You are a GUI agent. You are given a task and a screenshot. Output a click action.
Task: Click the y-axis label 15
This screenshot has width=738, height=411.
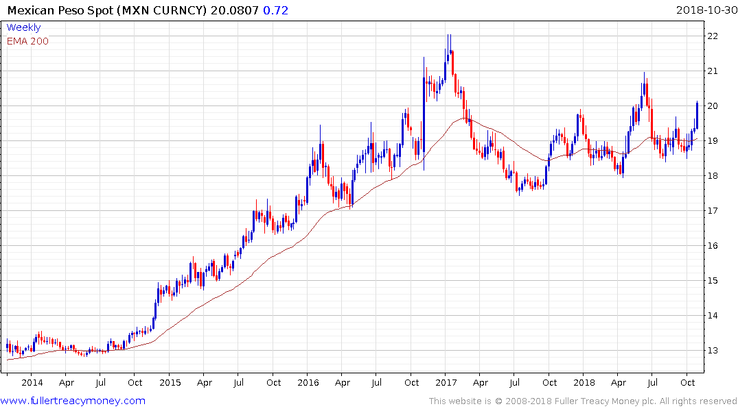click(x=713, y=281)
